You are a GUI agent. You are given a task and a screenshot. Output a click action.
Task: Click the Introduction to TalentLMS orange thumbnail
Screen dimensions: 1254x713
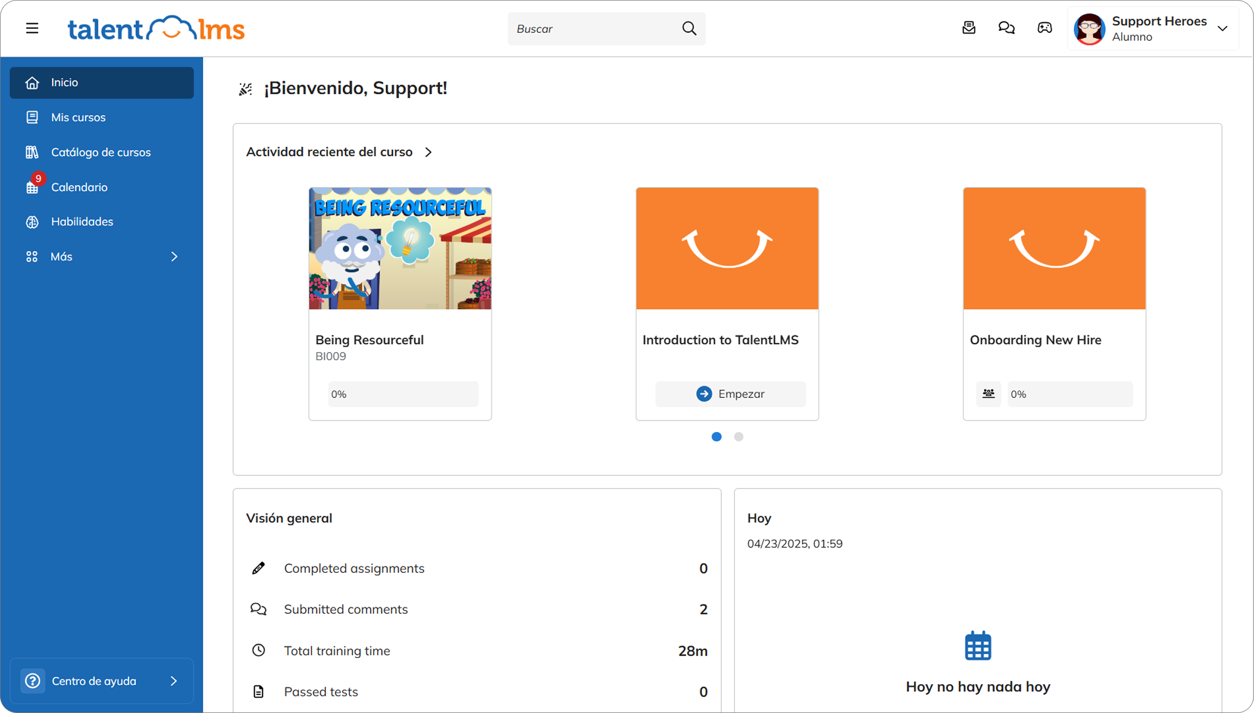pyautogui.click(x=727, y=249)
